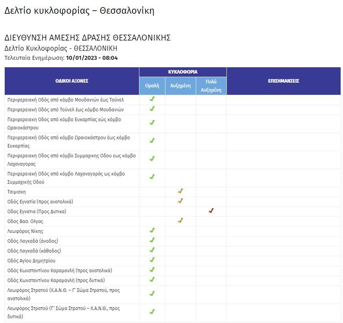Click the last update timestamp 10/01/2023 - 08:04
Viewport: 343px width, 323px height.
click(92, 58)
